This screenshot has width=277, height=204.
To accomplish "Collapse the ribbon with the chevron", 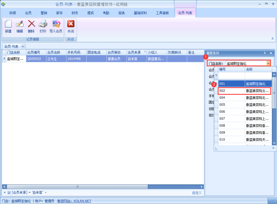I will pyautogui.click(x=273, y=39).
